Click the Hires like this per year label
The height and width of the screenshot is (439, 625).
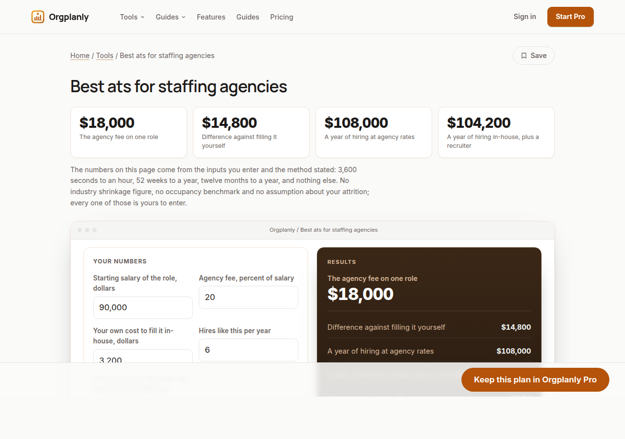[x=235, y=331]
